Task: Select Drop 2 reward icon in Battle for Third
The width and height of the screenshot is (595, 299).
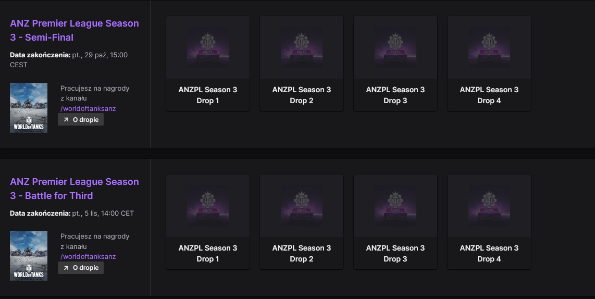Action: [x=302, y=206]
